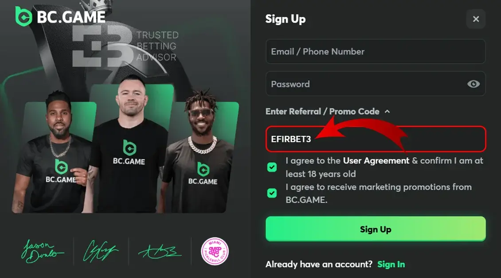The height and width of the screenshot is (278, 501).
Task: Click the third green autograph signature
Action: point(160,251)
